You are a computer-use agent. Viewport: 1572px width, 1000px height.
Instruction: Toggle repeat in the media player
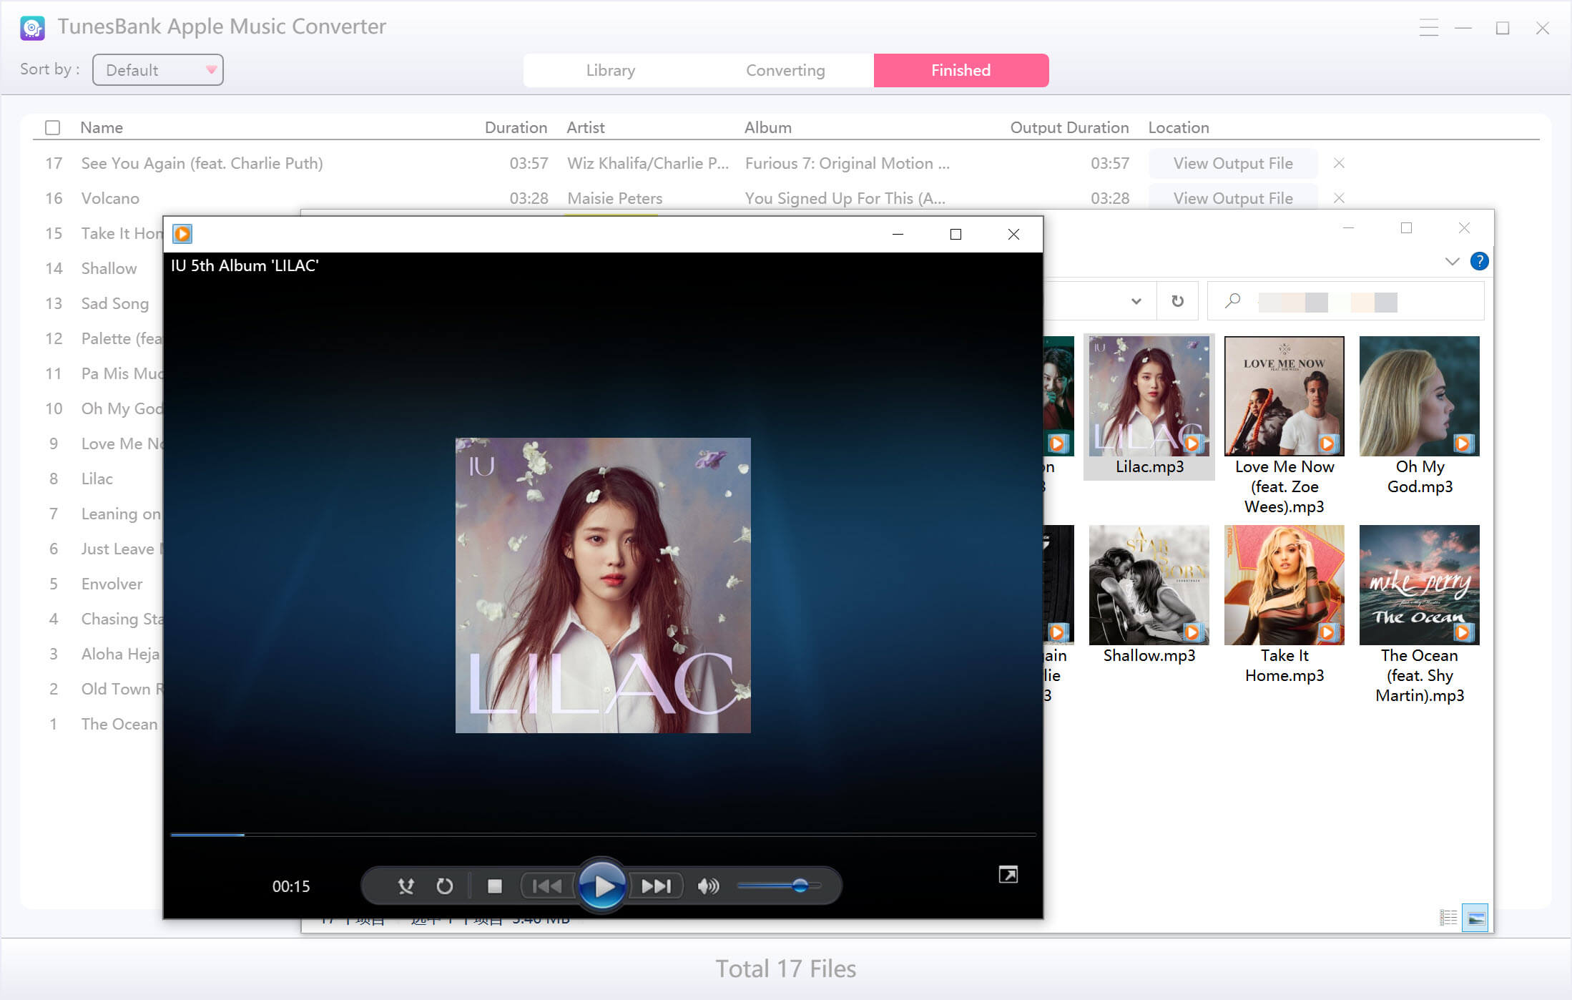pyautogui.click(x=444, y=886)
